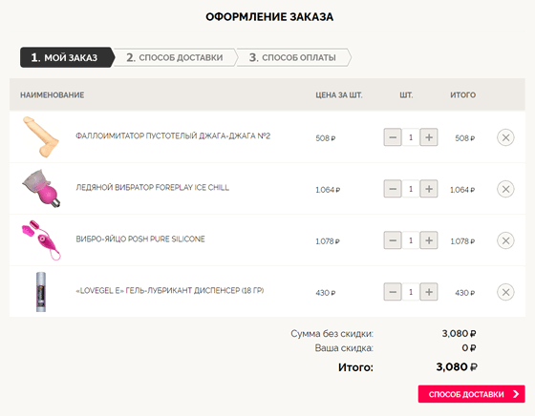Open product link Lovegel E гель-лубрикант диспенсер

(170, 290)
